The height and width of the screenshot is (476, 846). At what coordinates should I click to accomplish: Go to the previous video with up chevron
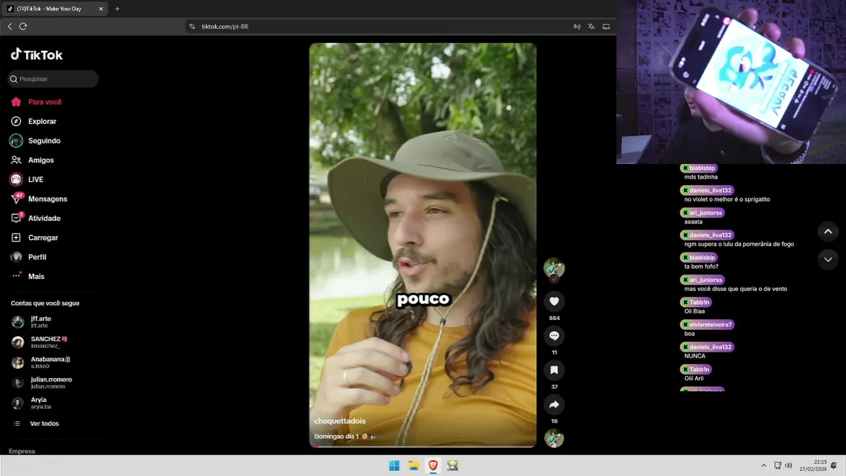pyautogui.click(x=828, y=231)
